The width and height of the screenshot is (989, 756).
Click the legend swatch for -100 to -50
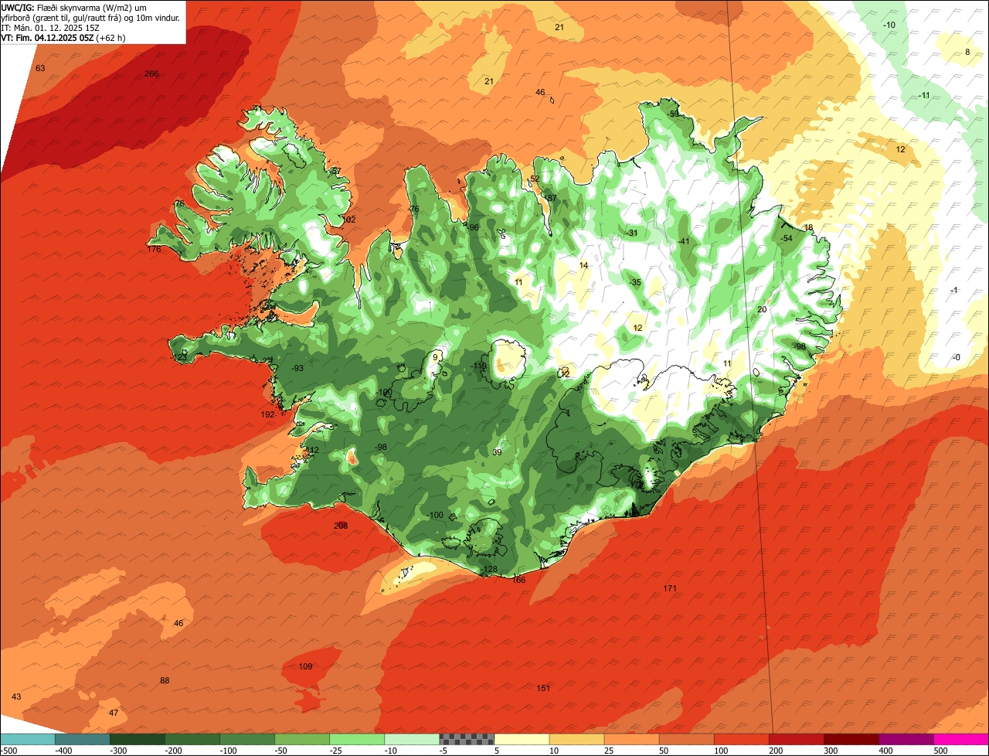(246, 739)
